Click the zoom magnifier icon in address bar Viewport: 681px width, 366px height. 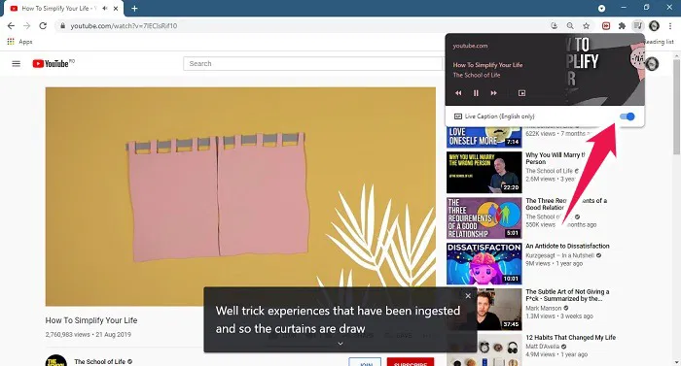click(570, 26)
